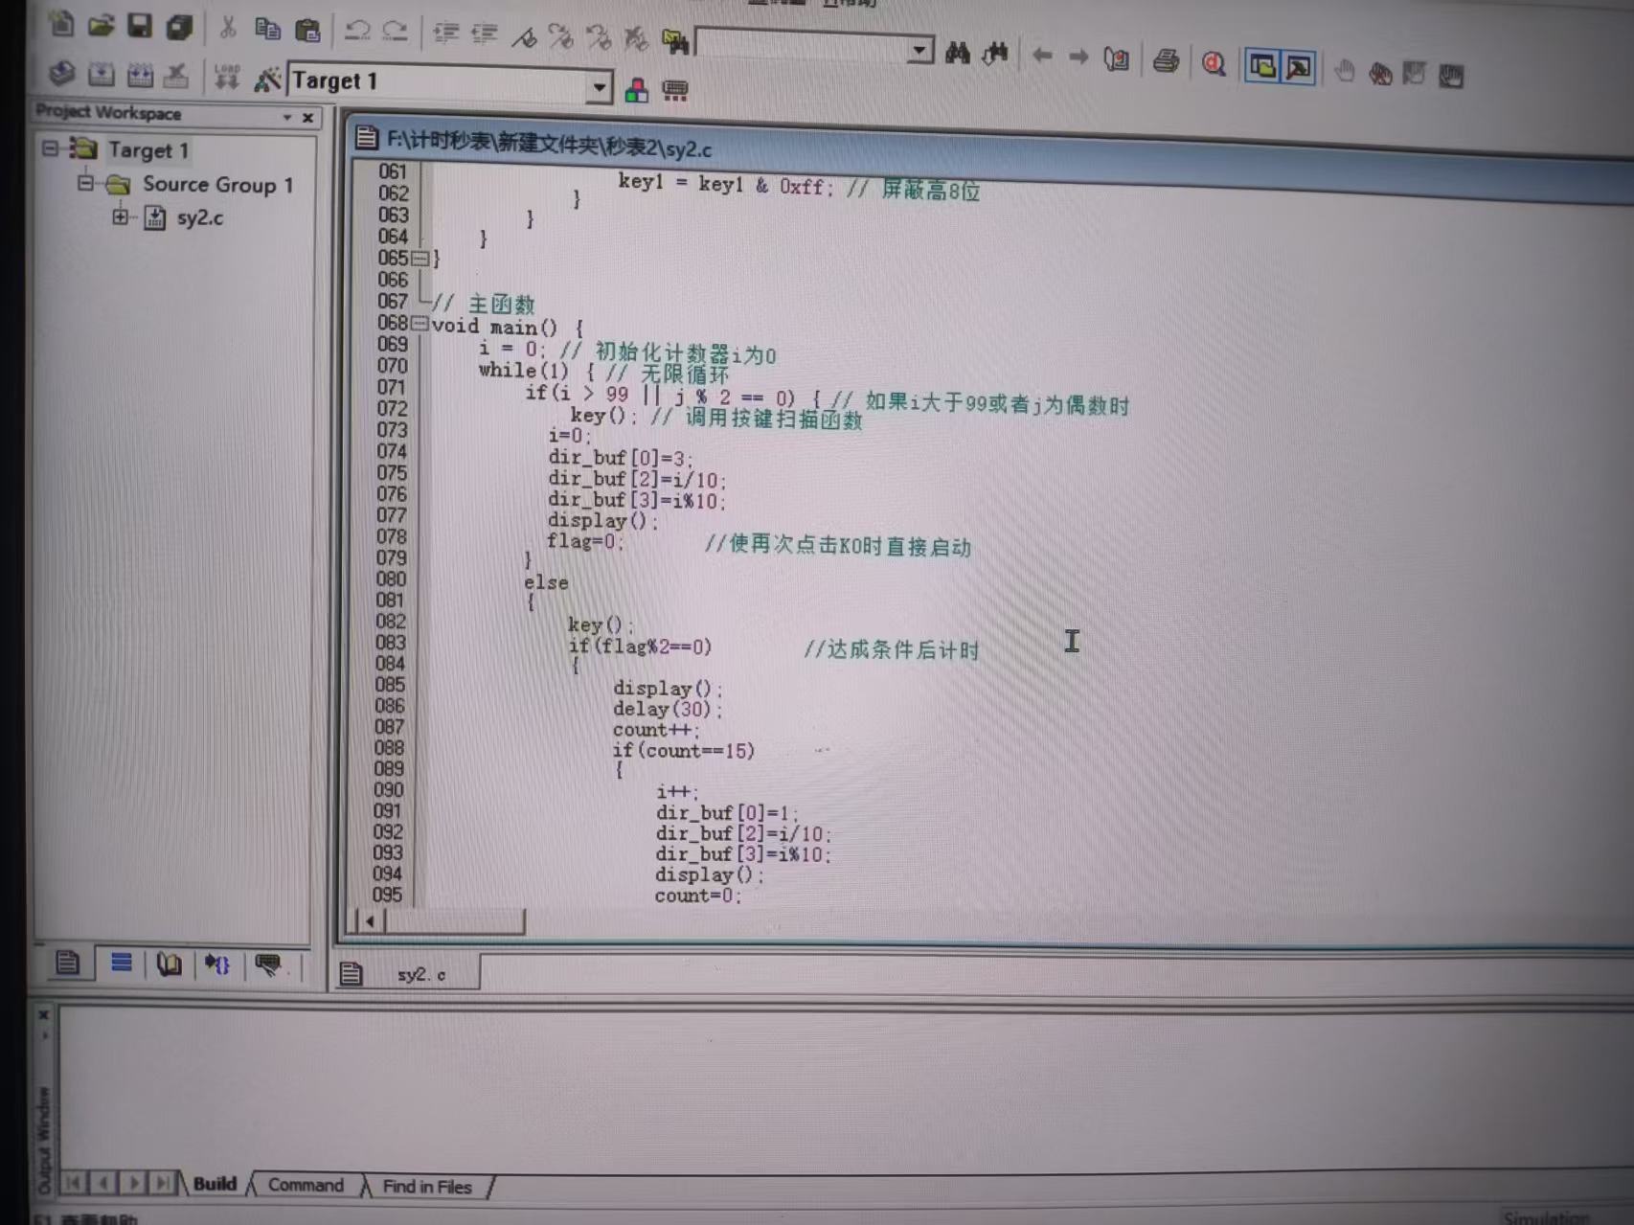Navigate backward with the left arrow
The width and height of the screenshot is (1634, 1225).
click(1043, 56)
